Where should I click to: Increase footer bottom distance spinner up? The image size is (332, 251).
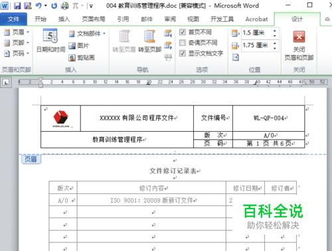coord(275,43)
